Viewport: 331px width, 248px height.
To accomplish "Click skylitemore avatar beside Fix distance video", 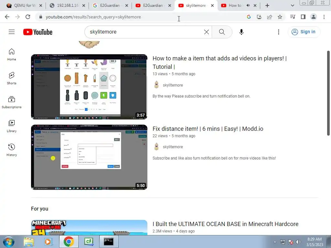I will [x=156, y=147].
